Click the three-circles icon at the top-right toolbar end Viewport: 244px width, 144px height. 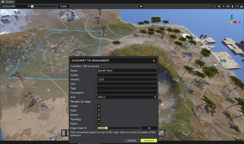tap(241, 6)
